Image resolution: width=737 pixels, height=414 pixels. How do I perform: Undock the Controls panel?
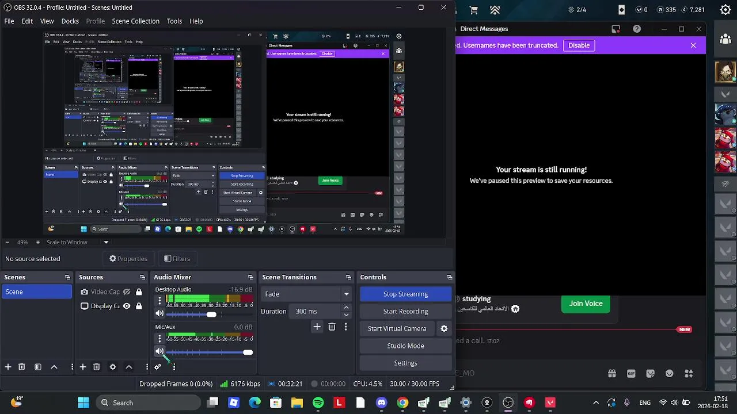click(x=450, y=277)
